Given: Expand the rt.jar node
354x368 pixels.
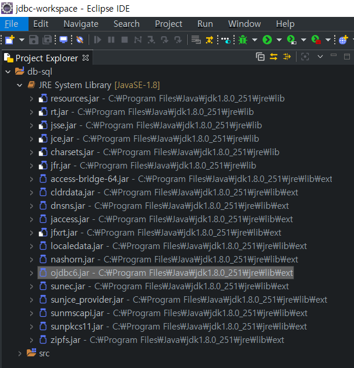Looking at the screenshot, I should (31, 112).
